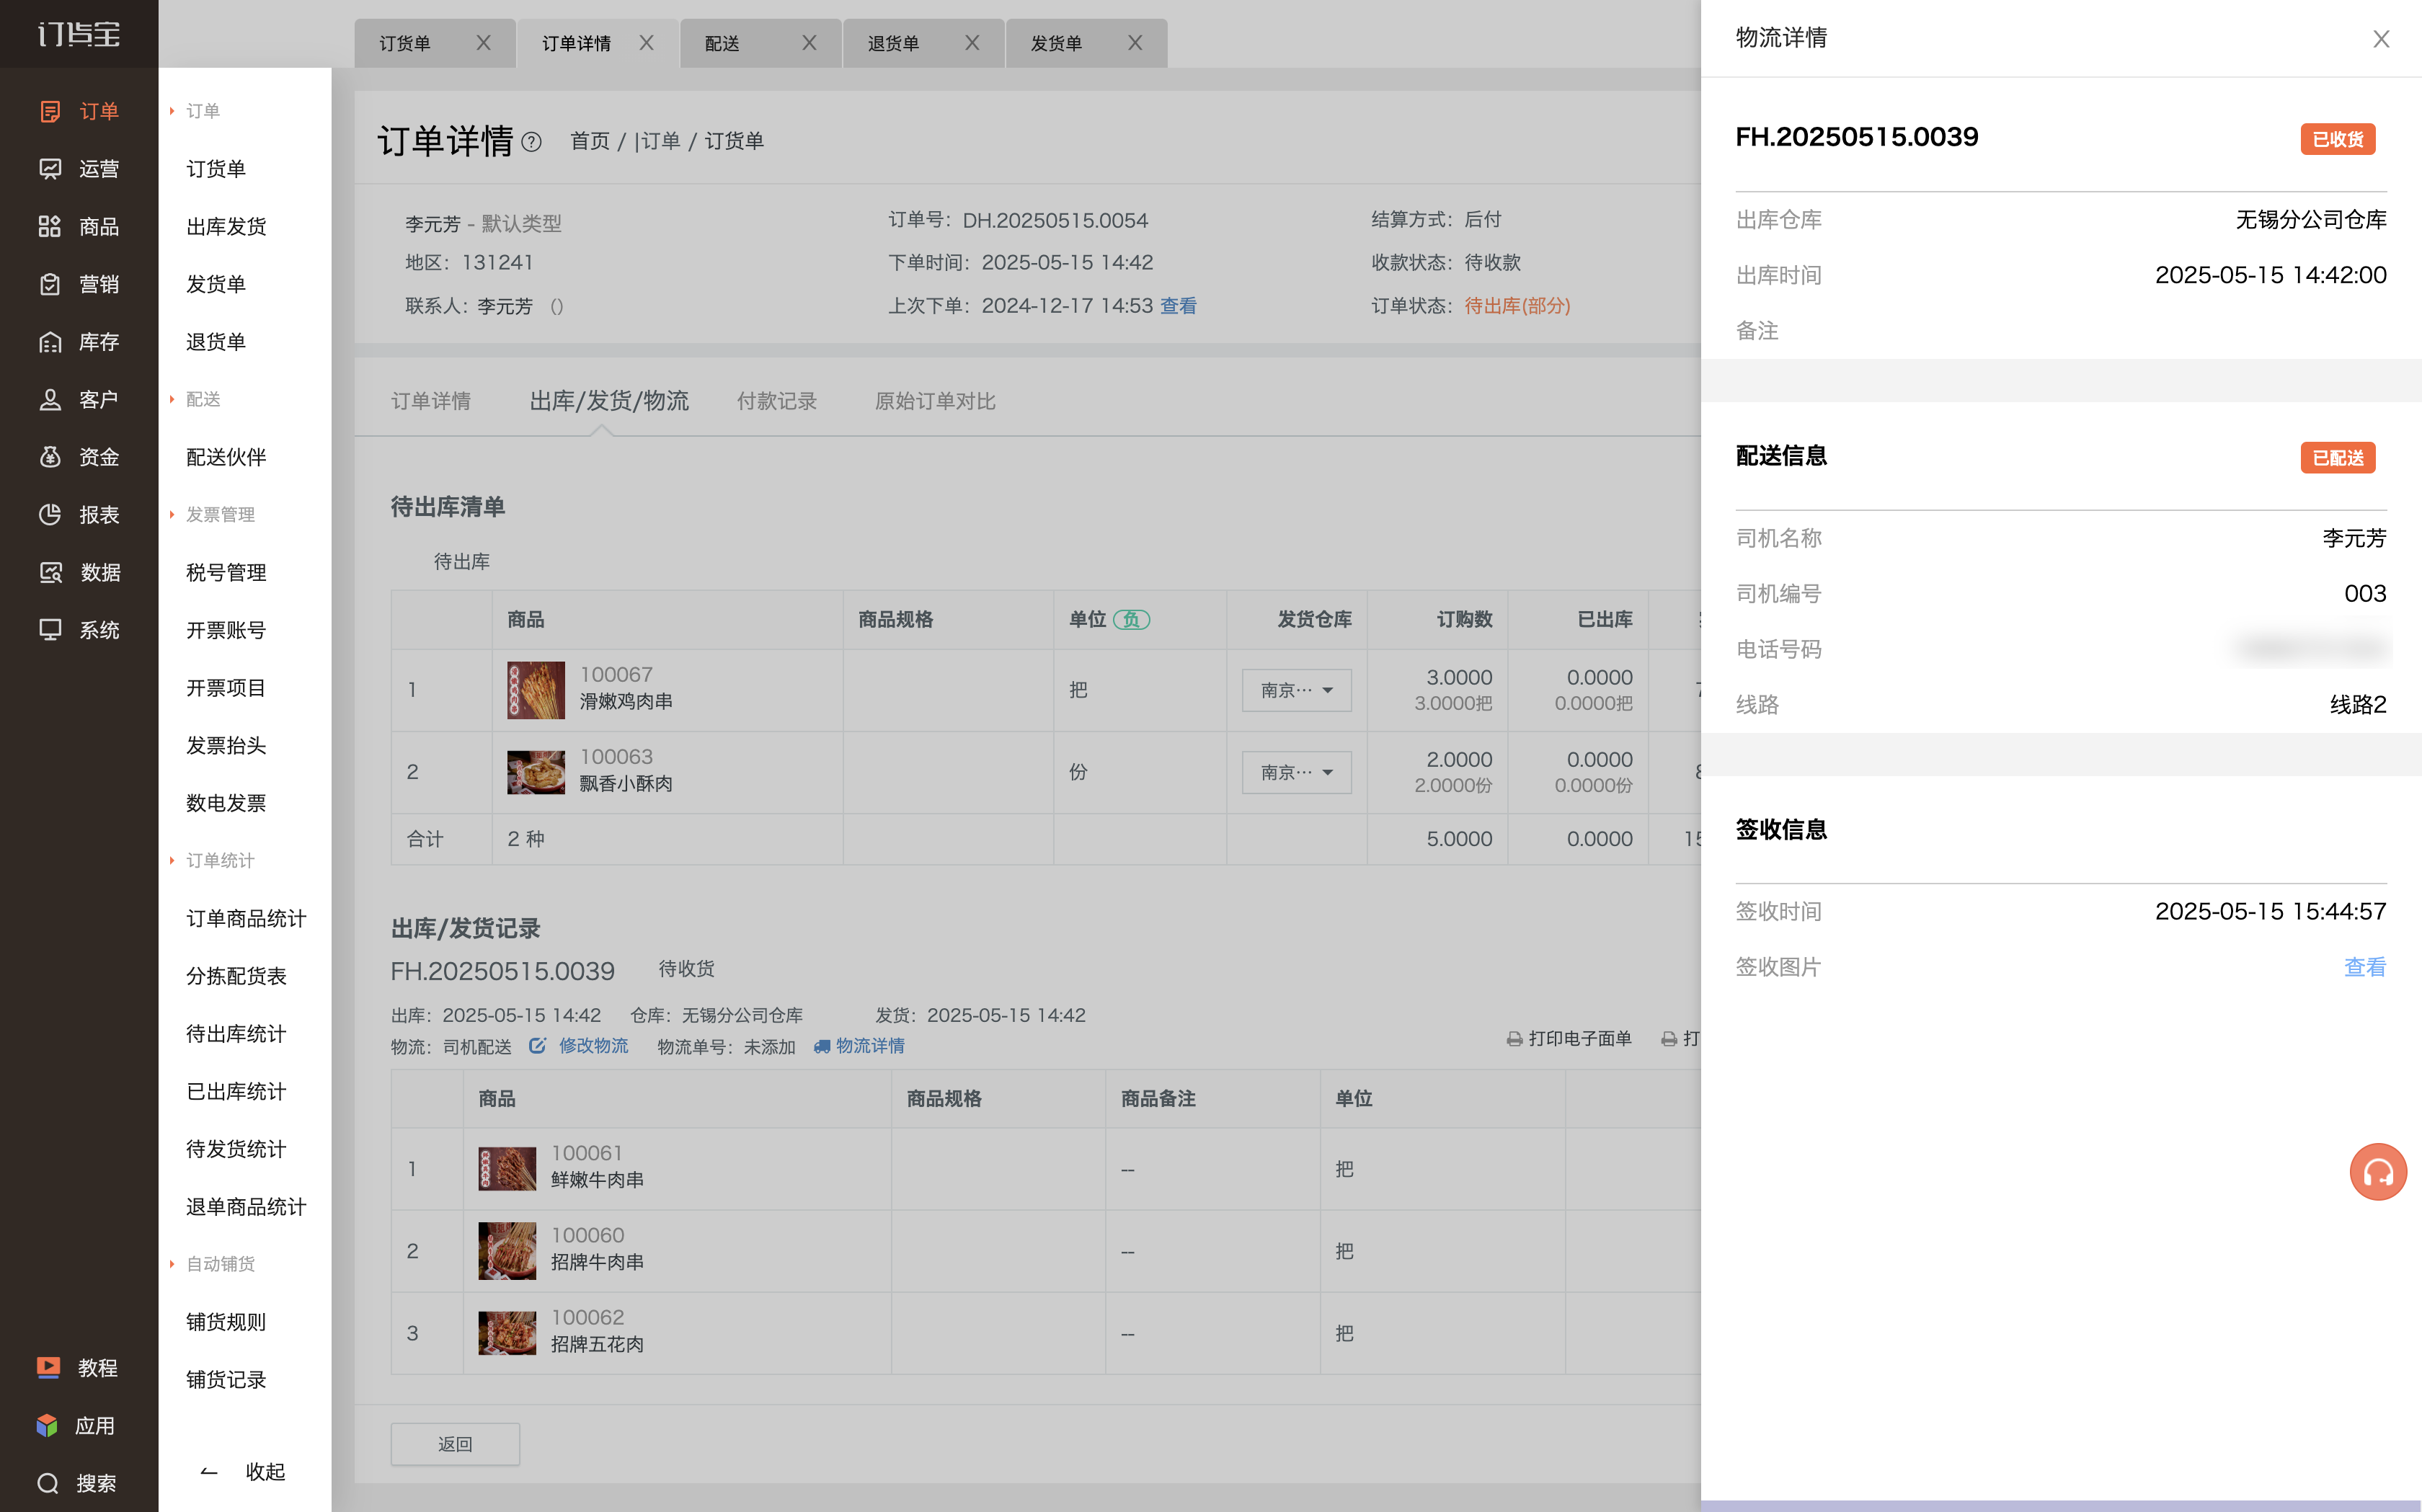Click the 修改物流 edit icon

[538, 1046]
